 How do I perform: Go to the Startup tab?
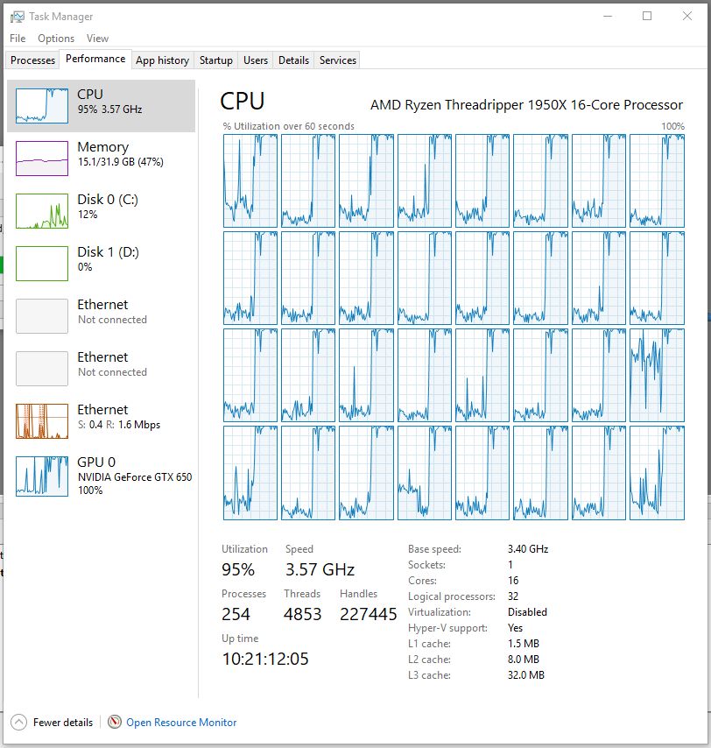pyautogui.click(x=215, y=60)
